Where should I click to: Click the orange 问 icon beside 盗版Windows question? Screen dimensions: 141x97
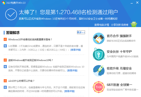[x=5, y=60]
